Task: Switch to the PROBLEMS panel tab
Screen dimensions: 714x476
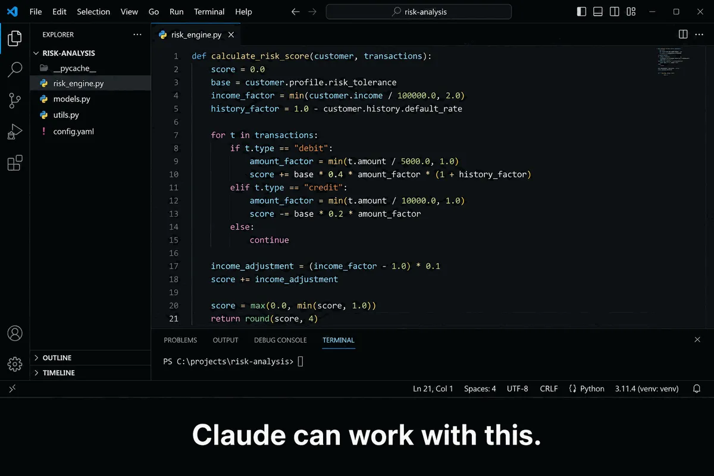Action: pyautogui.click(x=180, y=340)
